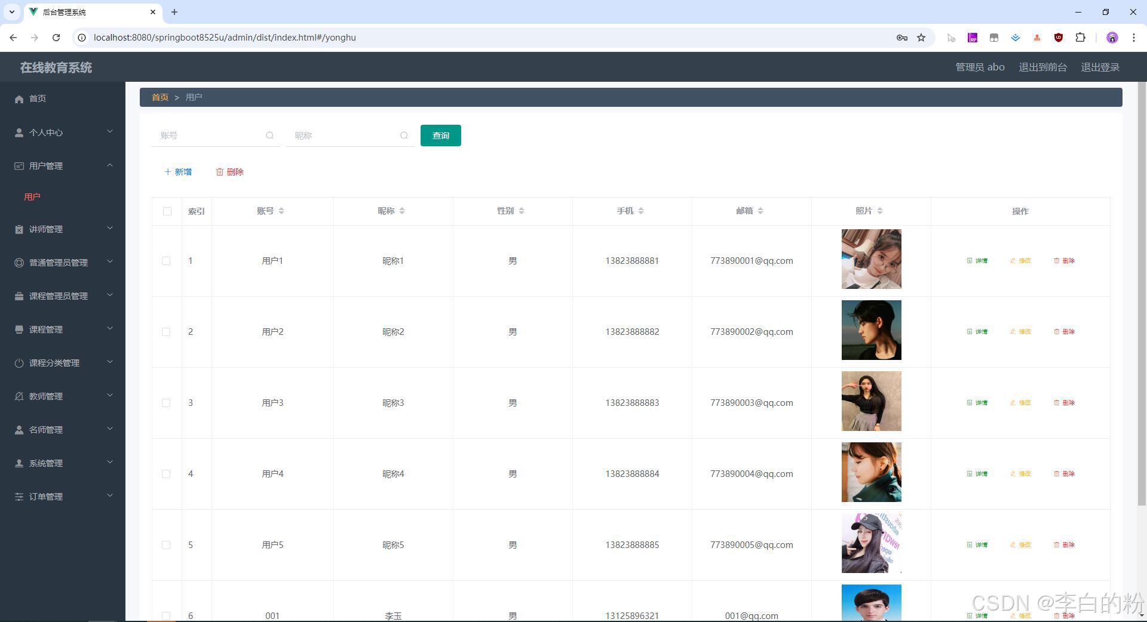Expand the 教师管理 sidebar menu
1147x622 pixels.
click(x=63, y=396)
